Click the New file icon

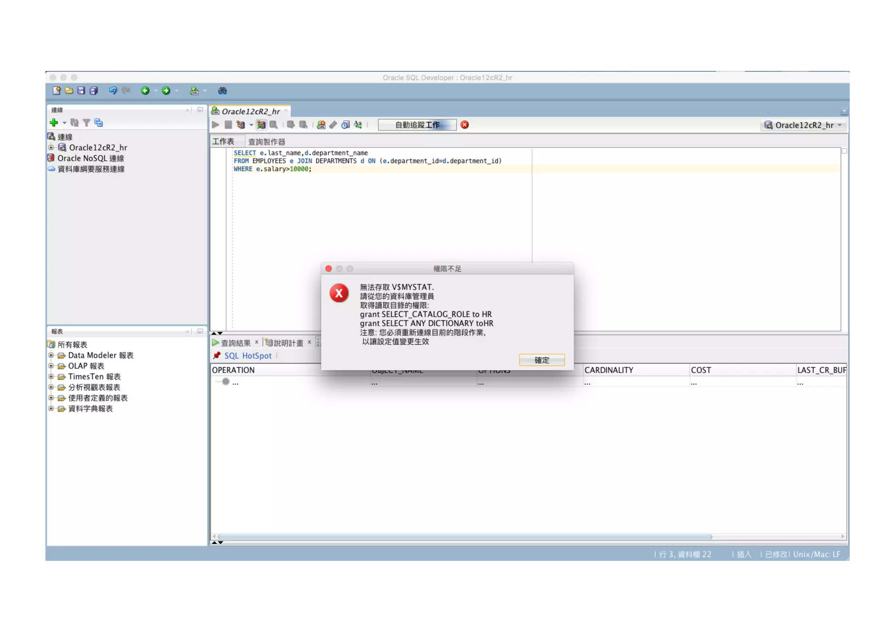point(56,91)
